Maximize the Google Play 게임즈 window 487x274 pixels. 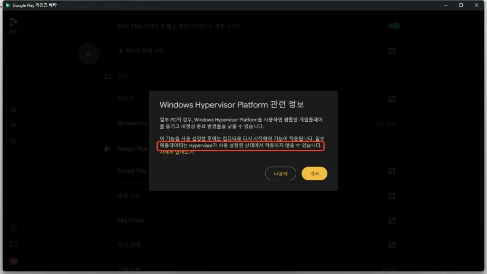461,5
